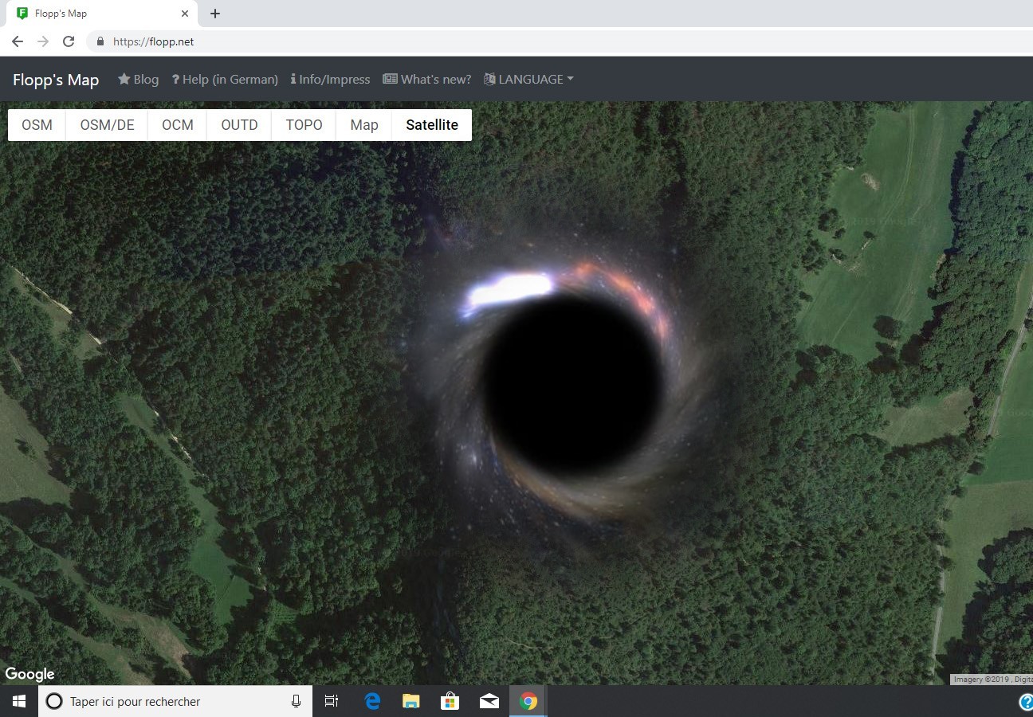Image resolution: width=1033 pixels, height=717 pixels.
Task: Open the Mail app from taskbar
Action: point(489,701)
